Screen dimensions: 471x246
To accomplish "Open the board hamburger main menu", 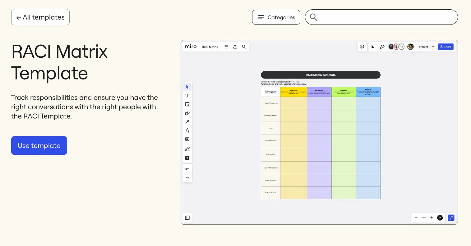I will click(226, 47).
